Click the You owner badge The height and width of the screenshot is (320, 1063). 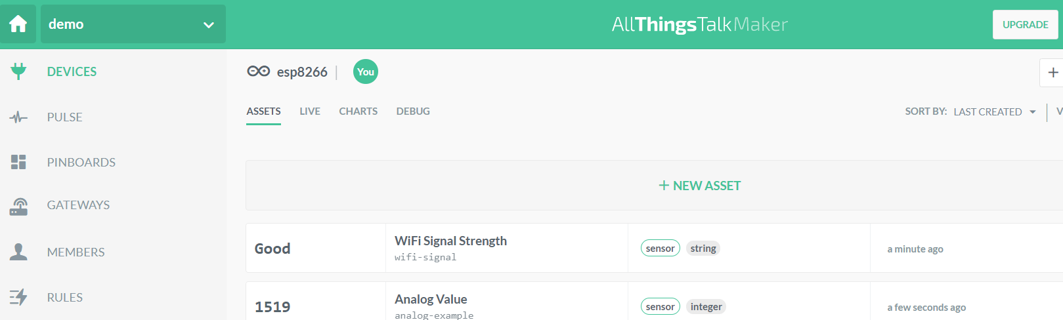(x=366, y=72)
